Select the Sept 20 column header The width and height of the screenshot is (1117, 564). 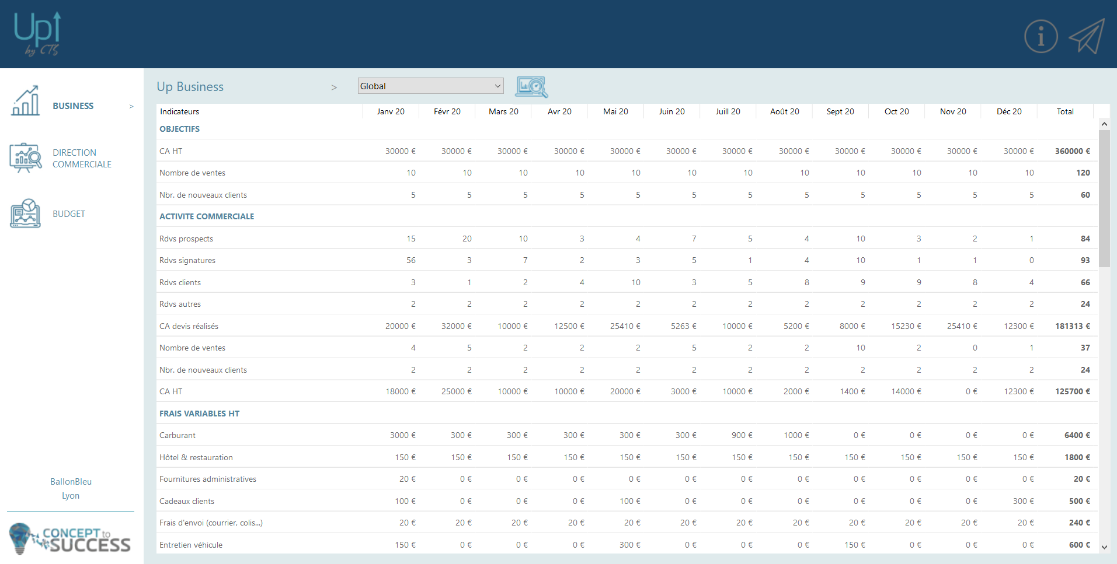tap(840, 111)
